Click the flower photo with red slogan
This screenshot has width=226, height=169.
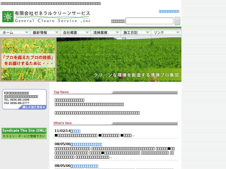coord(28,60)
